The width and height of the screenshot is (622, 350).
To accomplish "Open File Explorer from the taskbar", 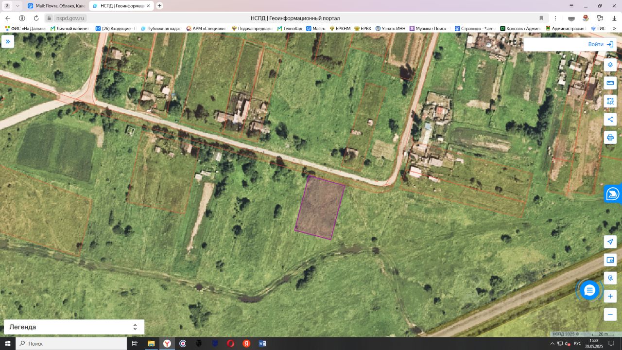I will click(x=151, y=344).
